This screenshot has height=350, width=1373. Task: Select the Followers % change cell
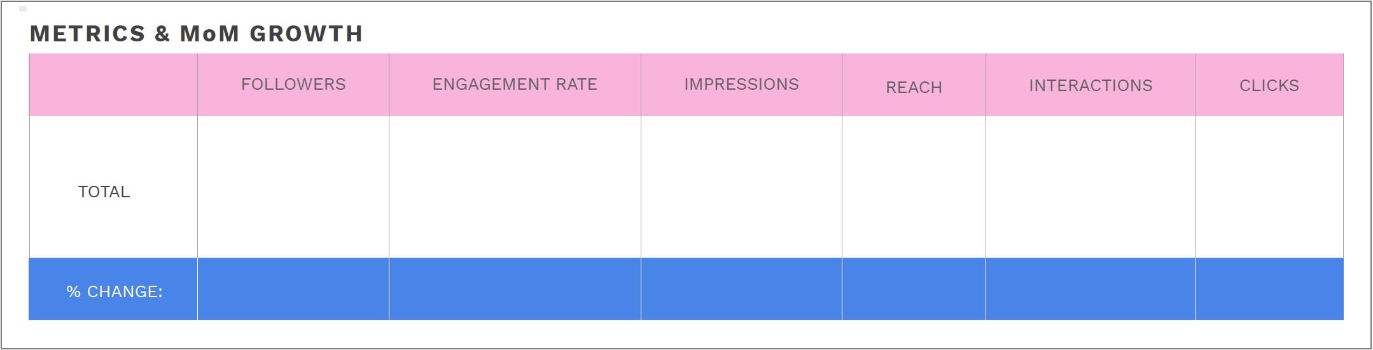pos(293,289)
